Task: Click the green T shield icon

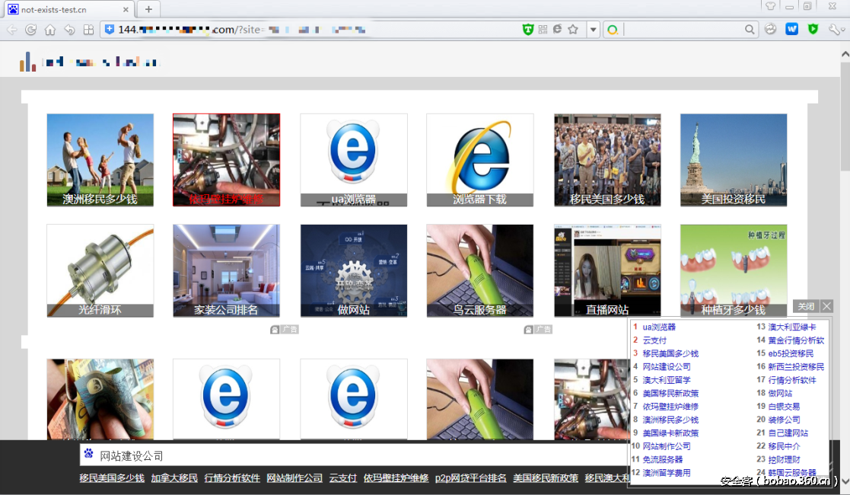Action: click(x=528, y=29)
